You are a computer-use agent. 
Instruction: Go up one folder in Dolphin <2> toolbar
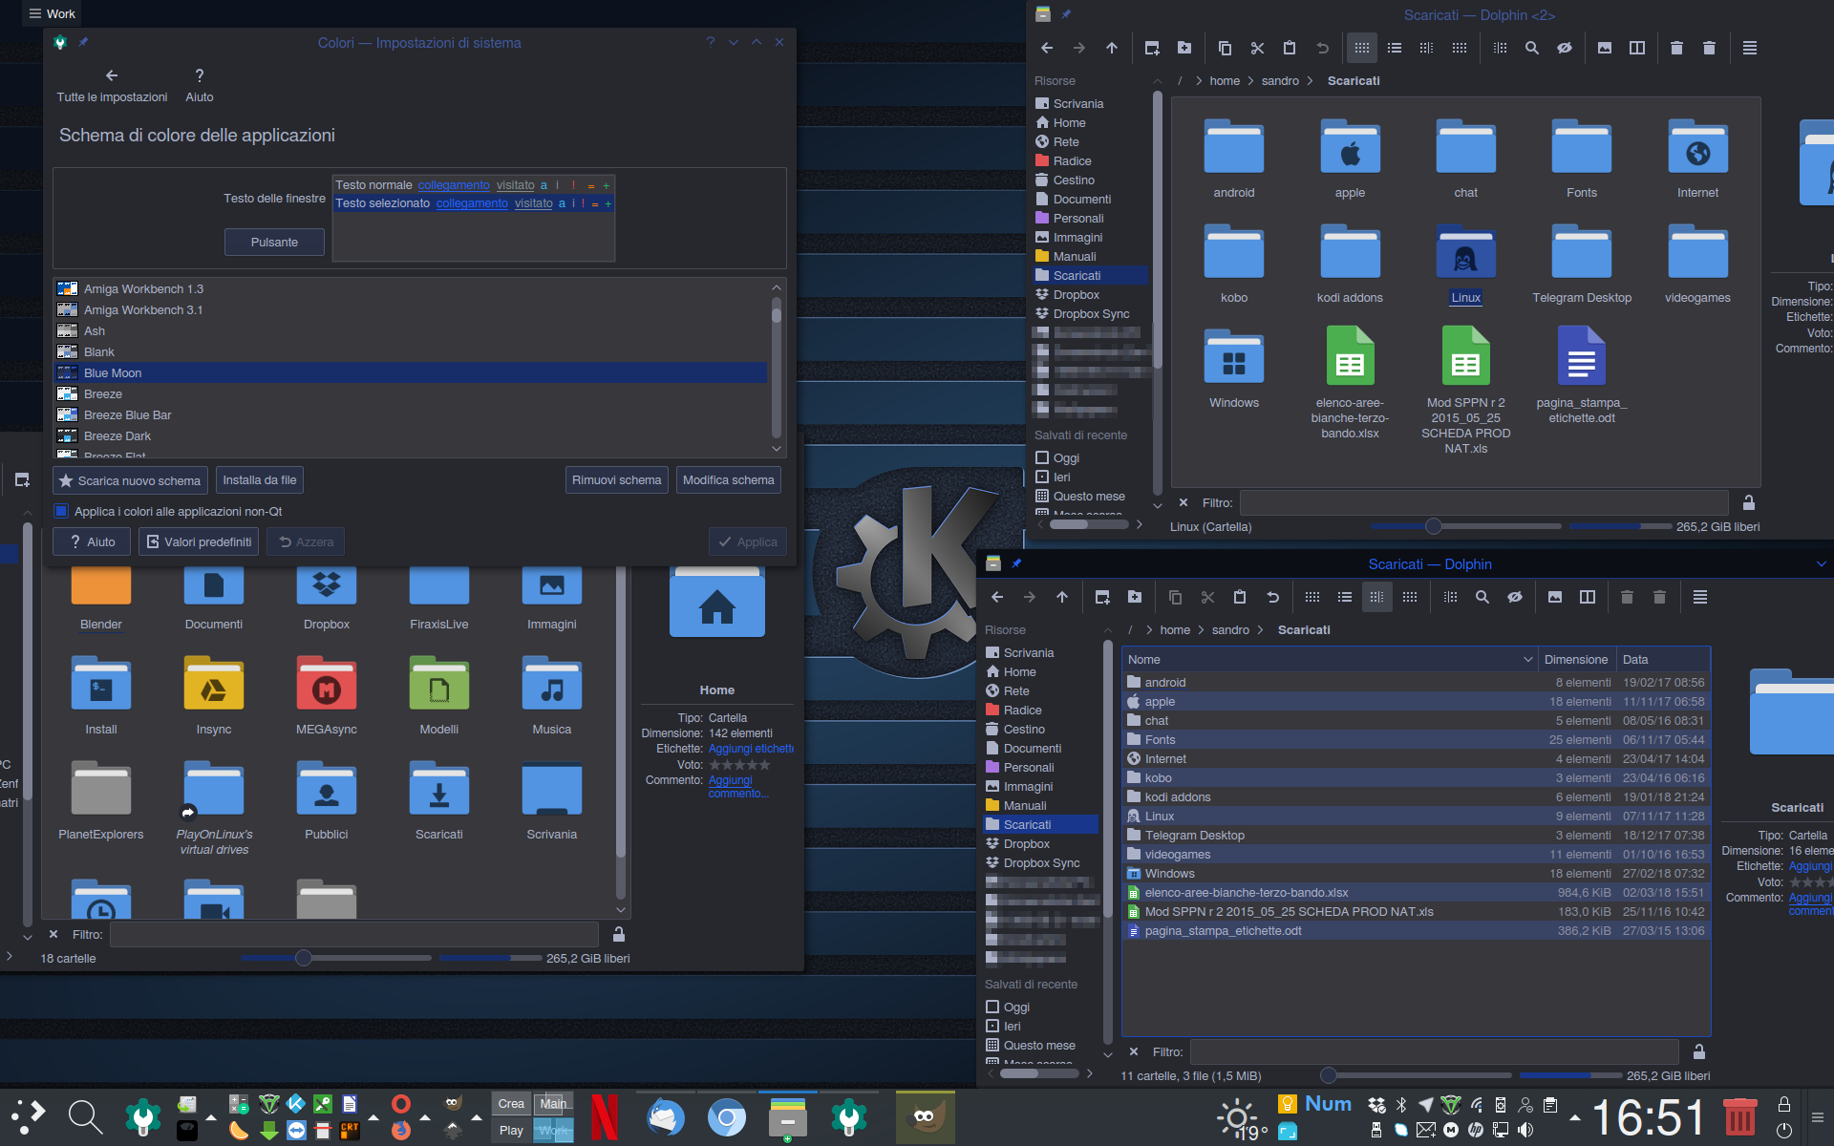pos(1112,48)
